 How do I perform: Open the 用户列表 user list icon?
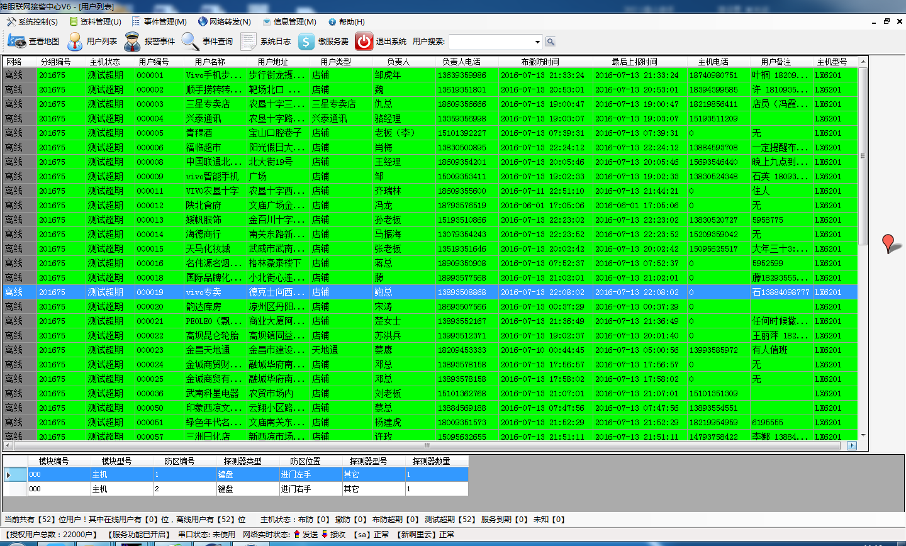(x=75, y=42)
